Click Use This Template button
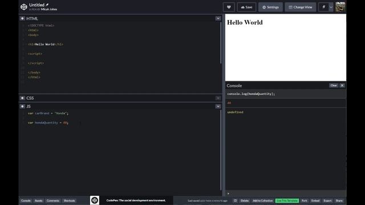This screenshot has width=365, height=205. [x=287, y=200]
